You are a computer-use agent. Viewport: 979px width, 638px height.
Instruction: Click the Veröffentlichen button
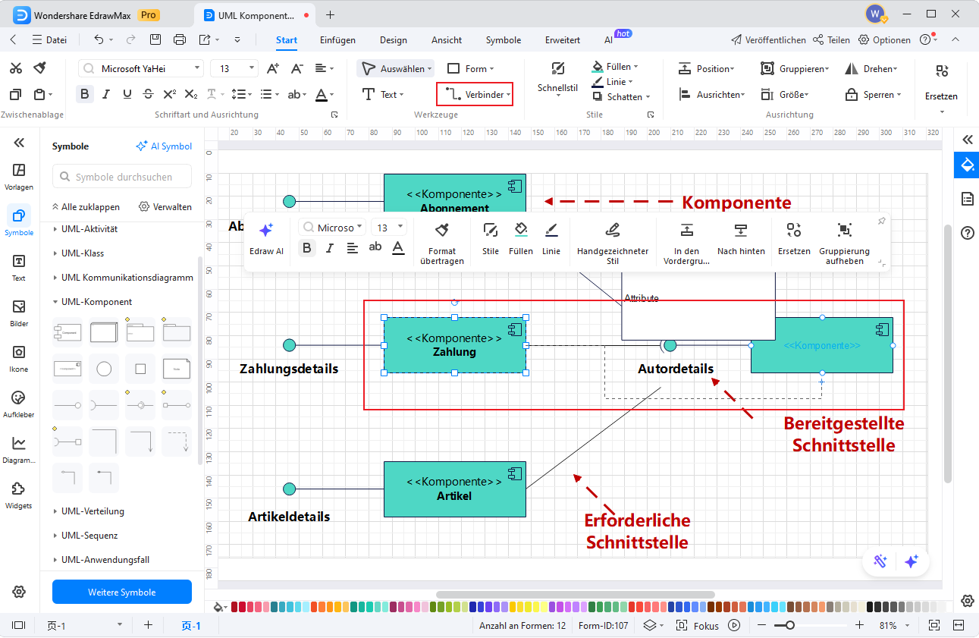(x=767, y=40)
